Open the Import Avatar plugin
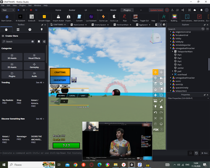The width and height of the screenshot is (210, 168). (58, 18)
